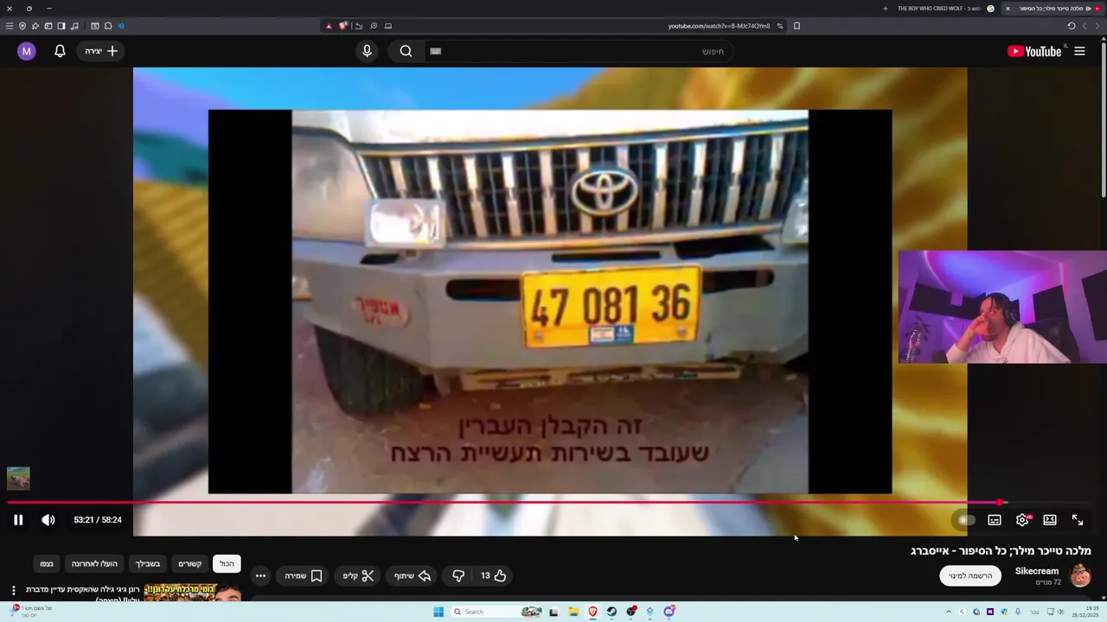Open the יצירה create button

coord(101,51)
